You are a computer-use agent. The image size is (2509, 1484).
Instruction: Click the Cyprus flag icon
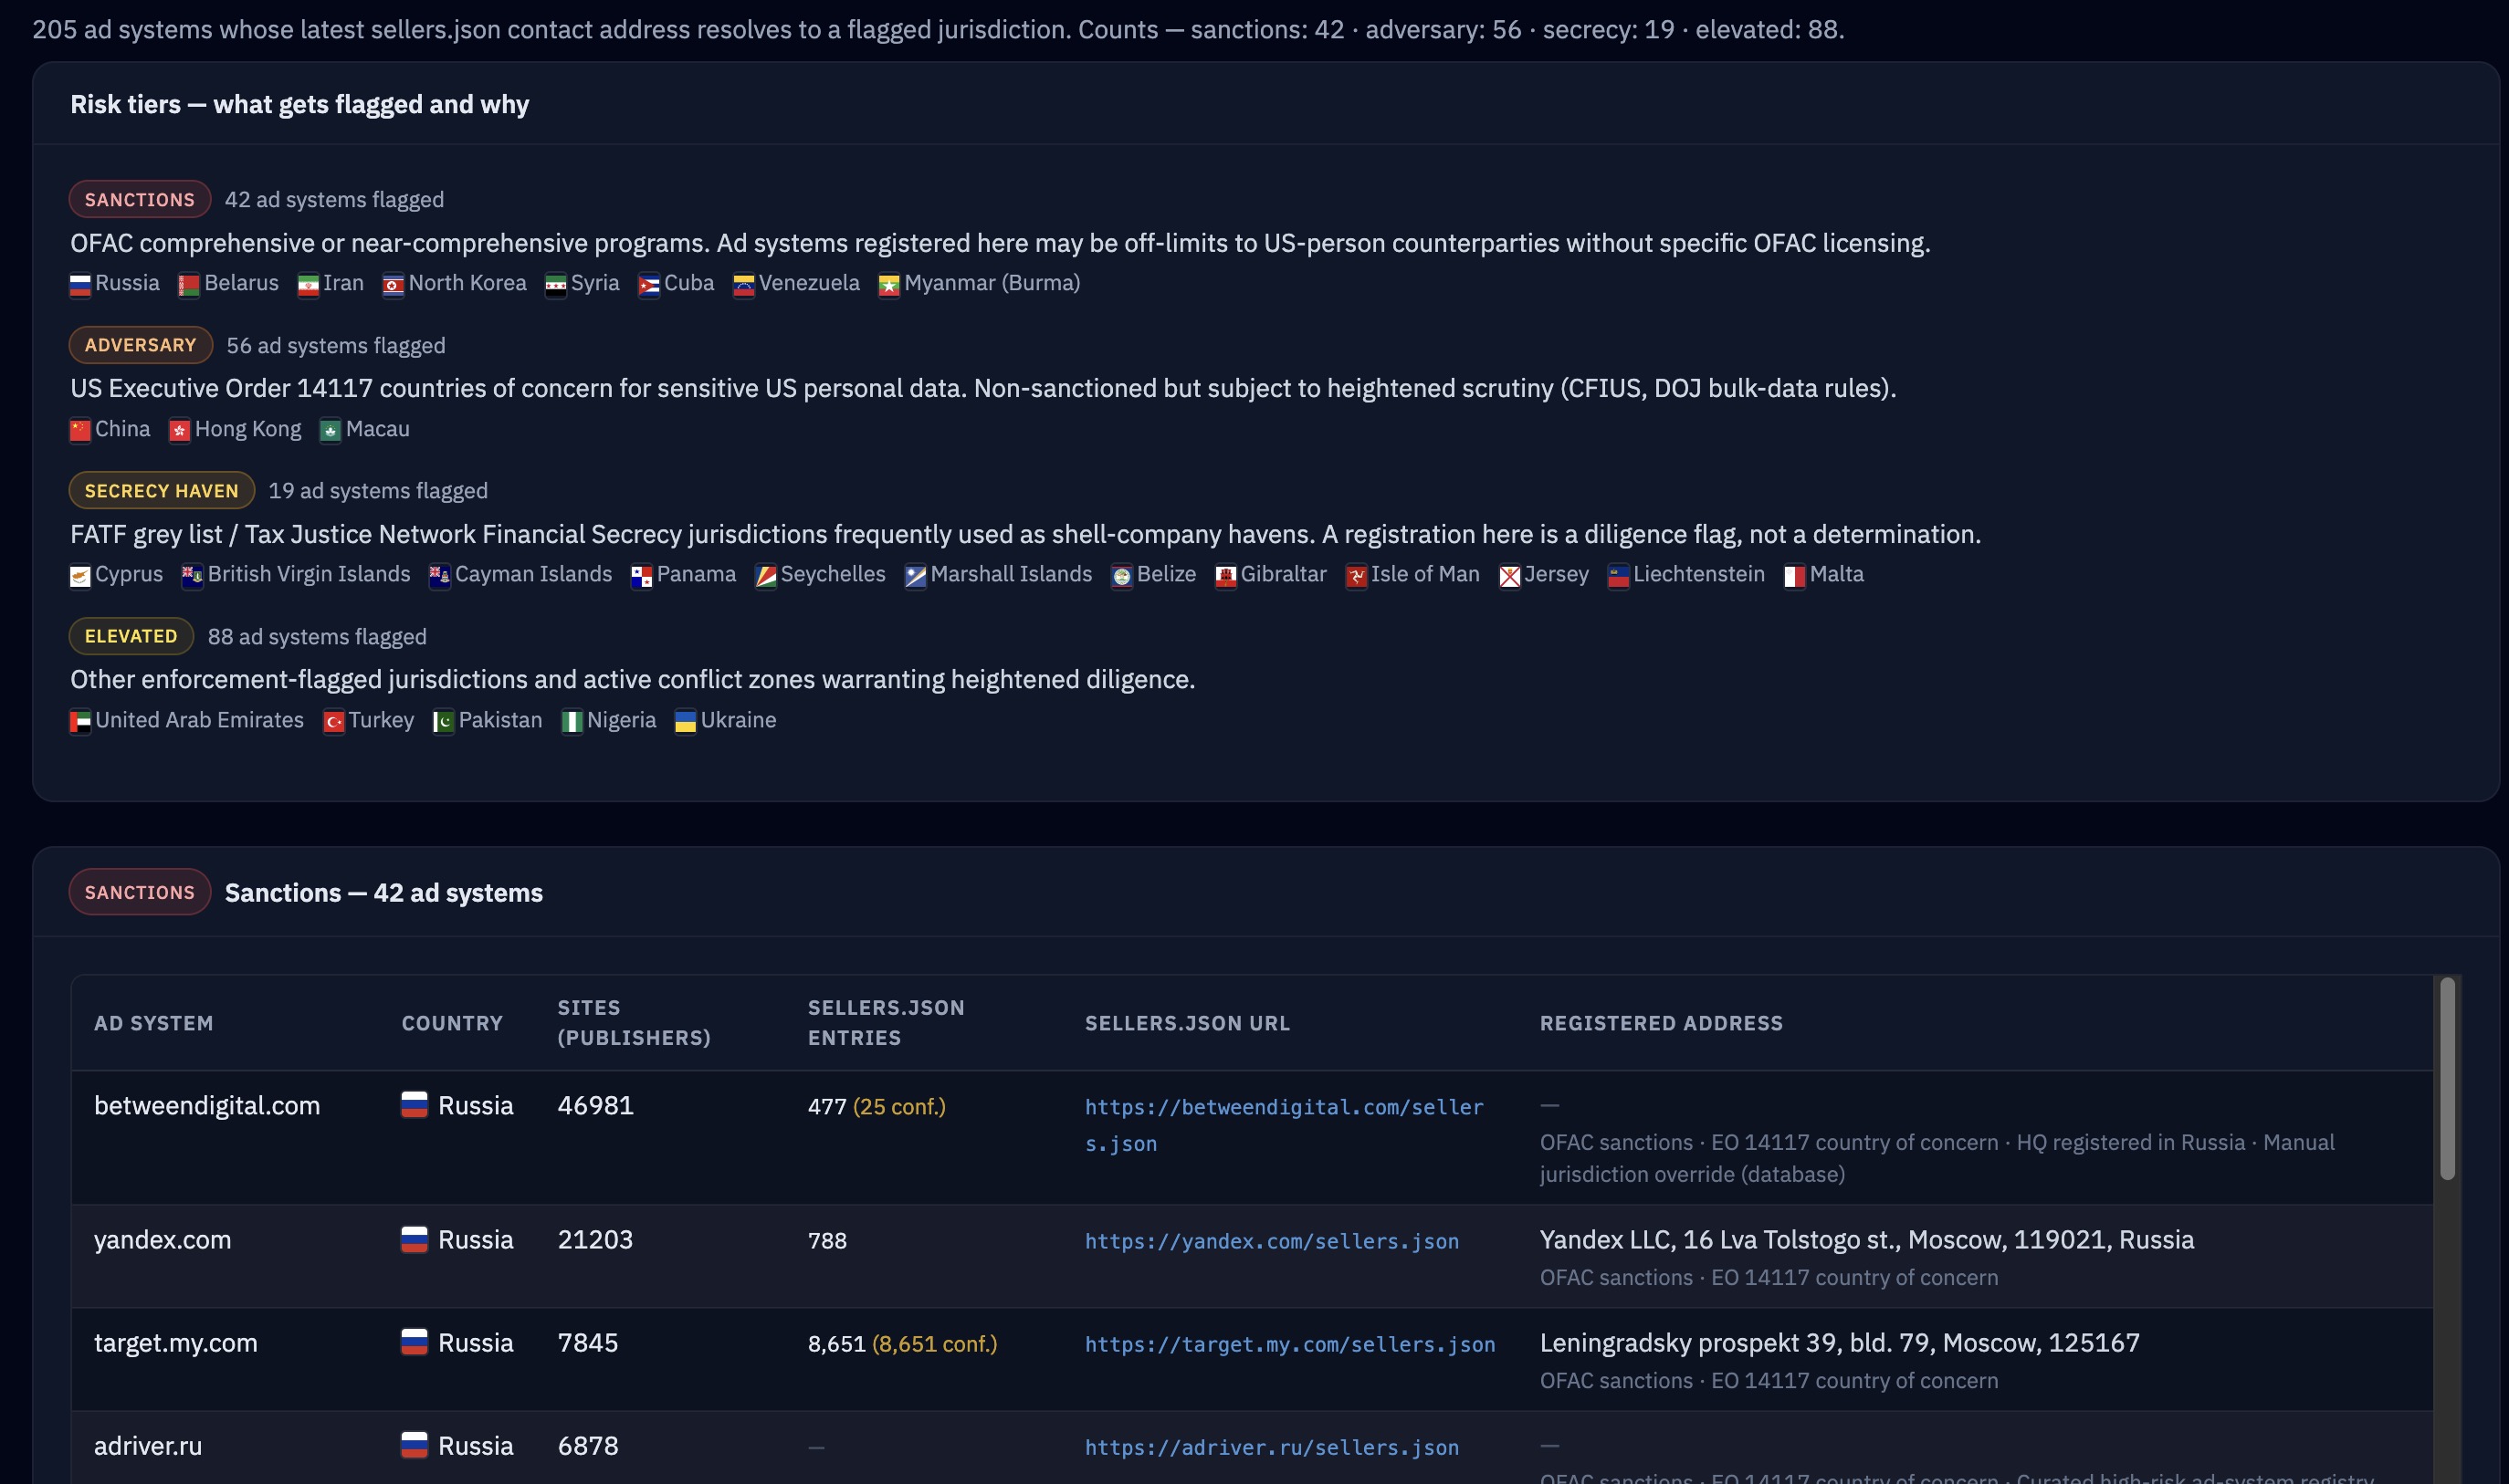pyautogui.click(x=80, y=576)
